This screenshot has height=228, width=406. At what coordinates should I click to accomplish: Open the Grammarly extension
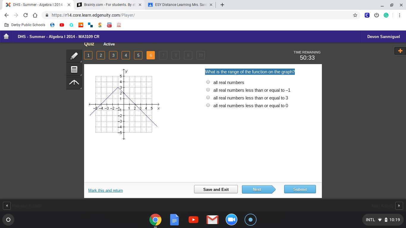(386, 15)
